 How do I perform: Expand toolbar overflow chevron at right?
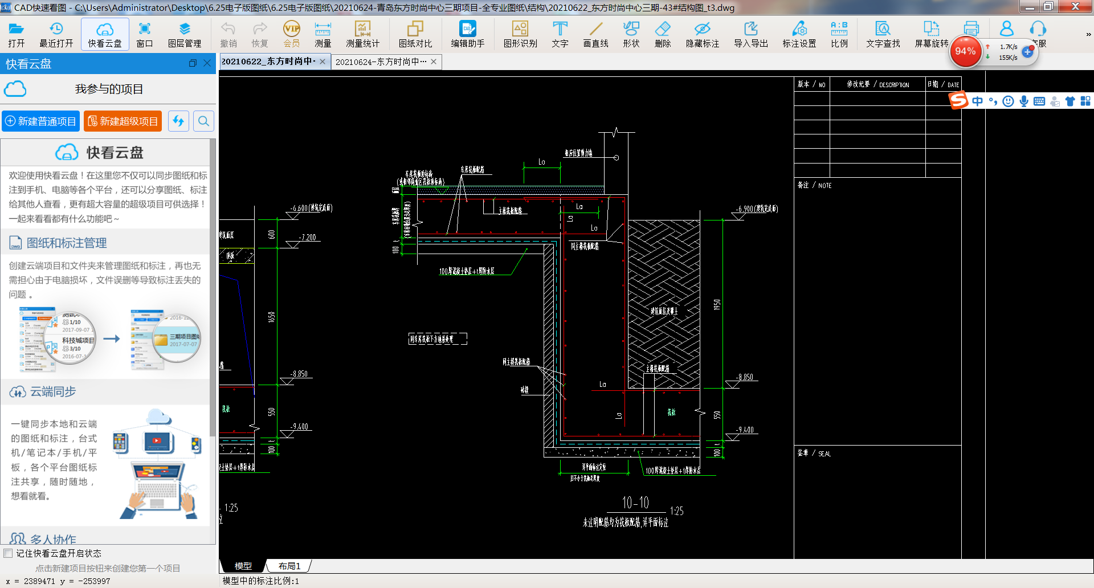(1088, 35)
